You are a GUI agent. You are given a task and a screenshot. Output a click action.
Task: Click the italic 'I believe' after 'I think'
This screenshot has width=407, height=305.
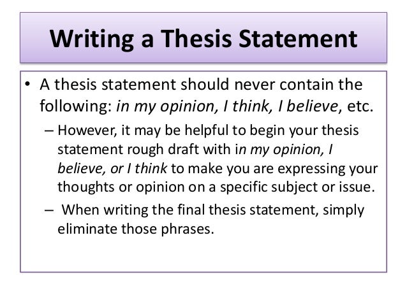click(308, 106)
